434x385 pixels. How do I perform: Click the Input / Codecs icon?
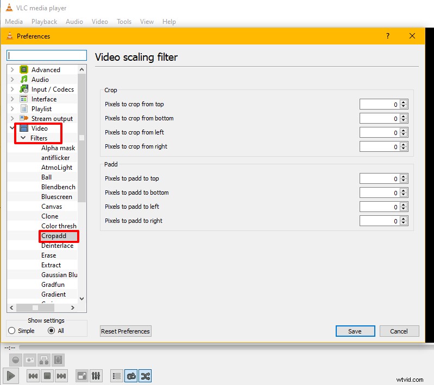24,89
